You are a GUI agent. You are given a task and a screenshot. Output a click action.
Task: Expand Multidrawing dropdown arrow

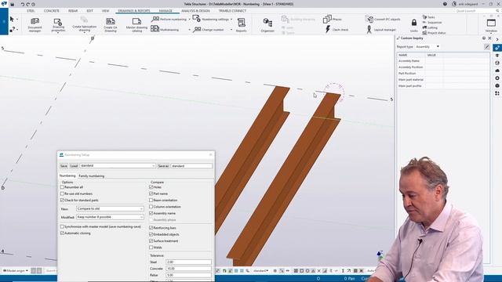189,30
